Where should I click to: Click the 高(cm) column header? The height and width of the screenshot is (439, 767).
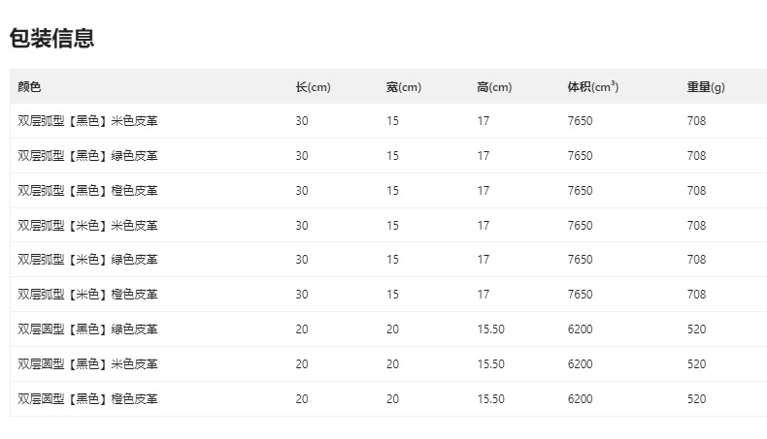pos(494,87)
